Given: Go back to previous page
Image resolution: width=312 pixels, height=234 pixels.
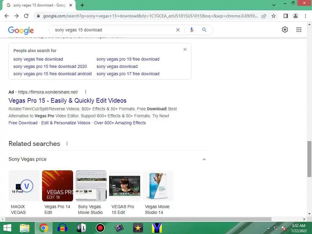Looking at the screenshot, I should (x=7, y=16).
